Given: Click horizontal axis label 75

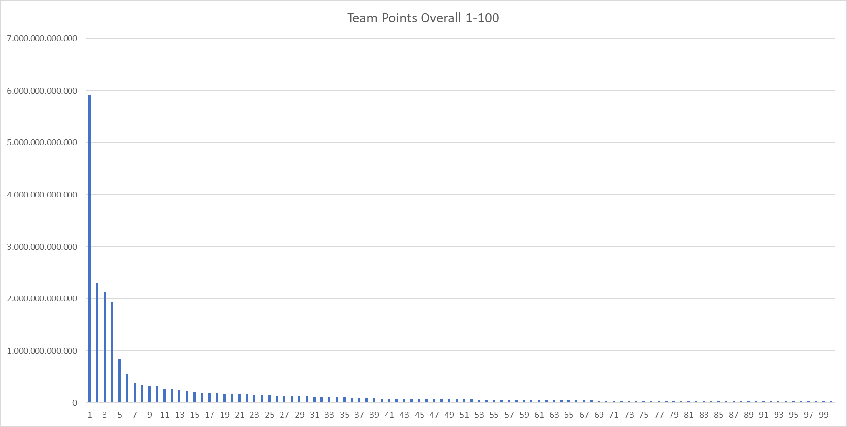Looking at the screenshot, I should point(644,415).
